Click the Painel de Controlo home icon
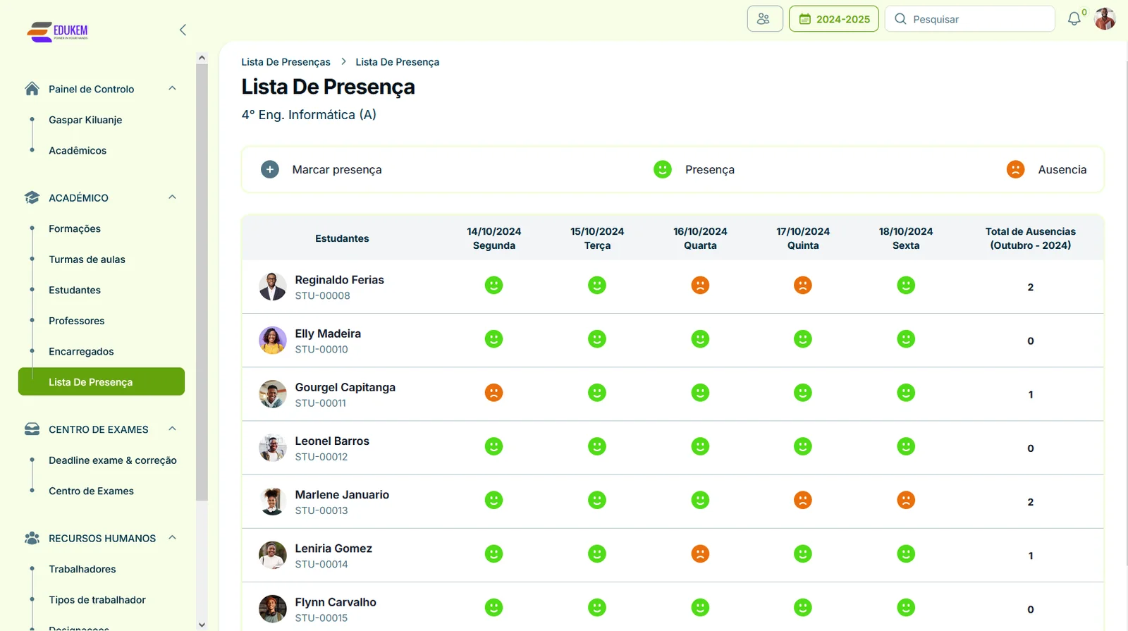Viewport: 1128px width, 631px height. [32, 89]
